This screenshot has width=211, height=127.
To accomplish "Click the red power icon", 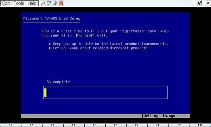I will 61,3.
